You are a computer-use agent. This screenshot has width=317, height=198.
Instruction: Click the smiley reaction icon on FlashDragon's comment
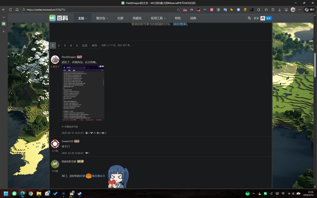(87, 133)
